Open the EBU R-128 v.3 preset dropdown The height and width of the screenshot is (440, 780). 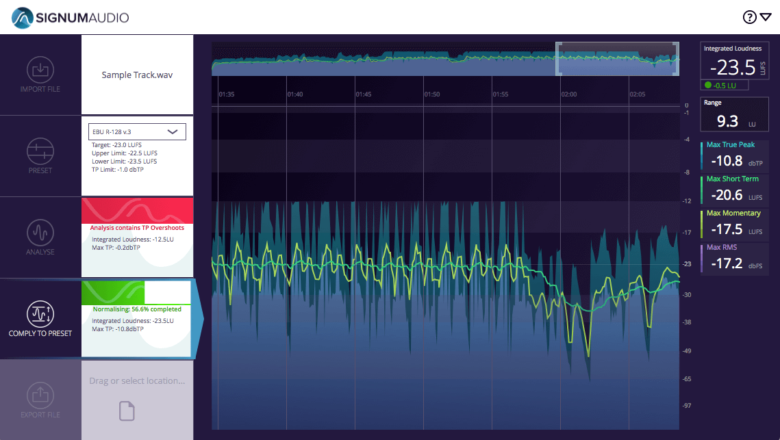coord(136,131)
